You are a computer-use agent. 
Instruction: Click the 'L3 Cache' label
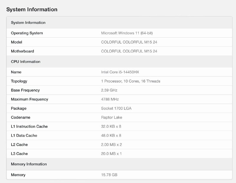(x=19, y=153)
